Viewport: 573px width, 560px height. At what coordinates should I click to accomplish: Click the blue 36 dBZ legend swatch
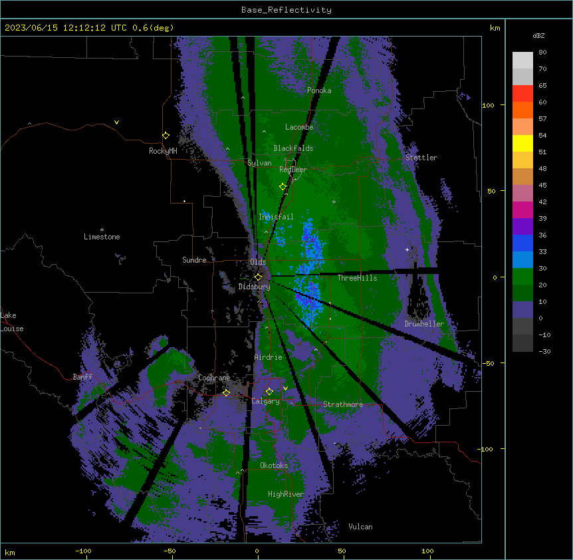pyautogui.click(x=522, y=243)
